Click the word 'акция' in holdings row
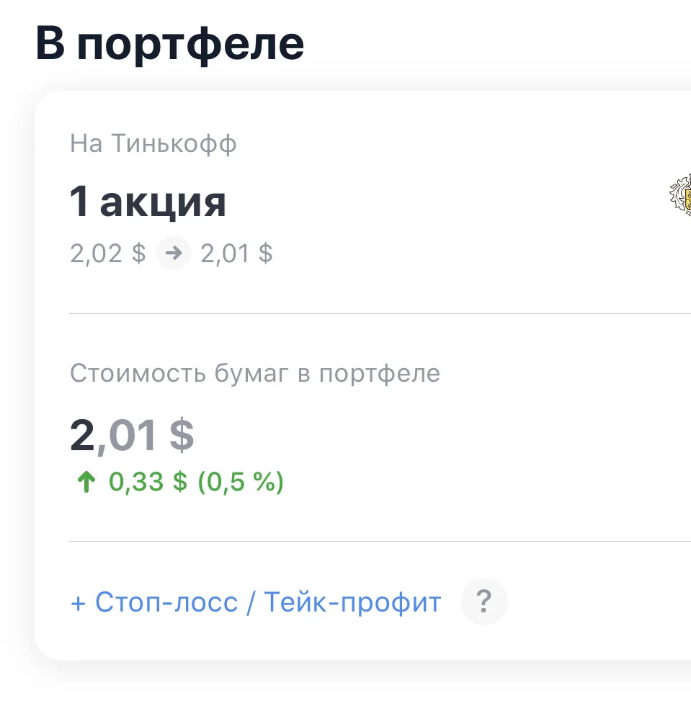691x721 pixels. click(163, 204)
